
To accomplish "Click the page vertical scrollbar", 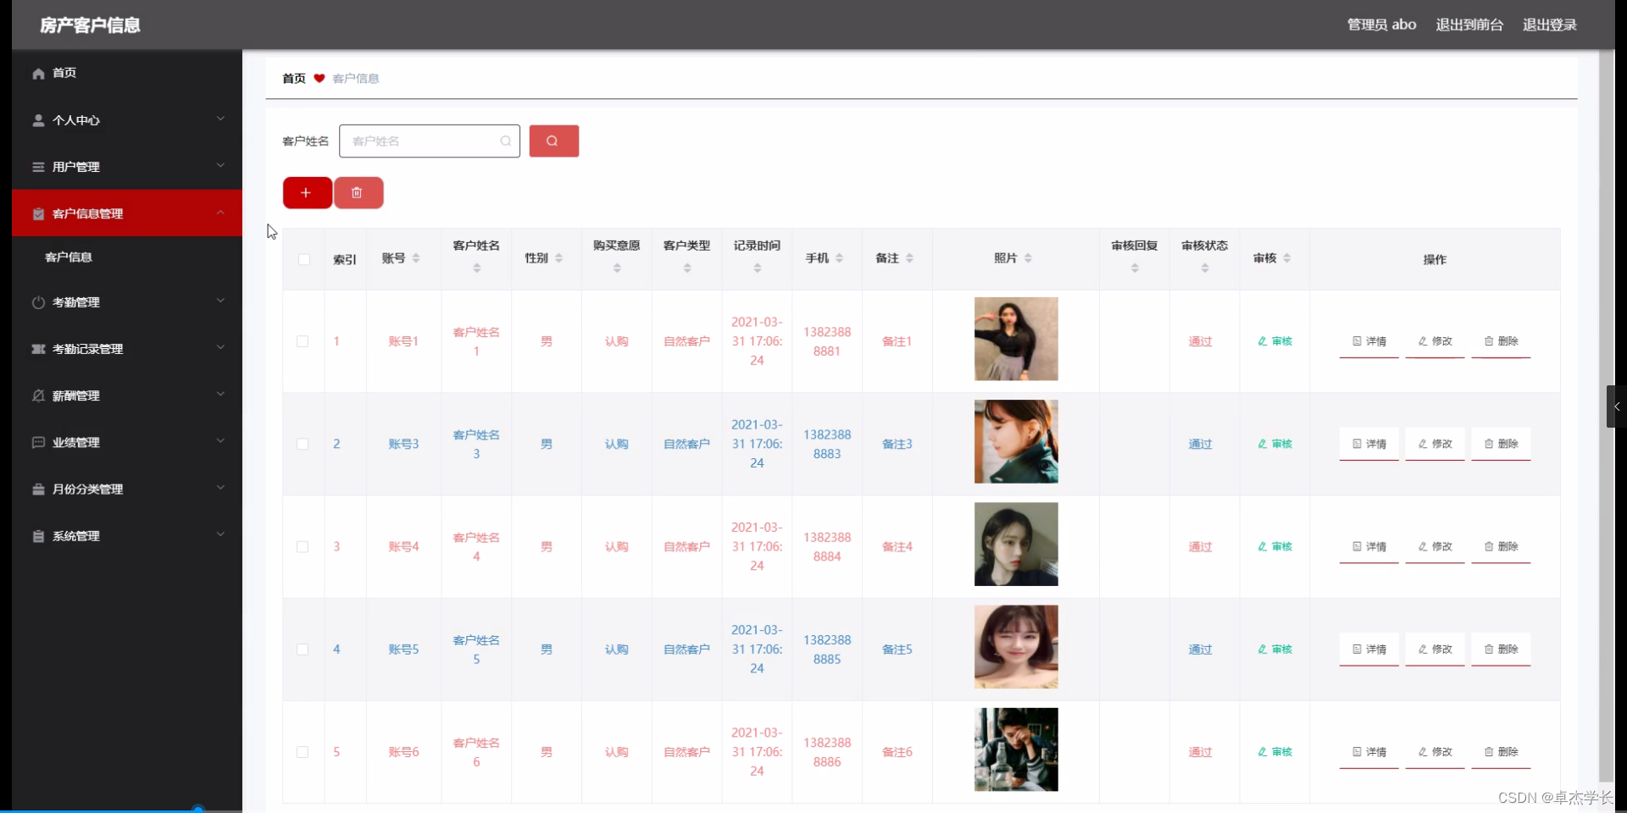I will [x=1607, y=415].
